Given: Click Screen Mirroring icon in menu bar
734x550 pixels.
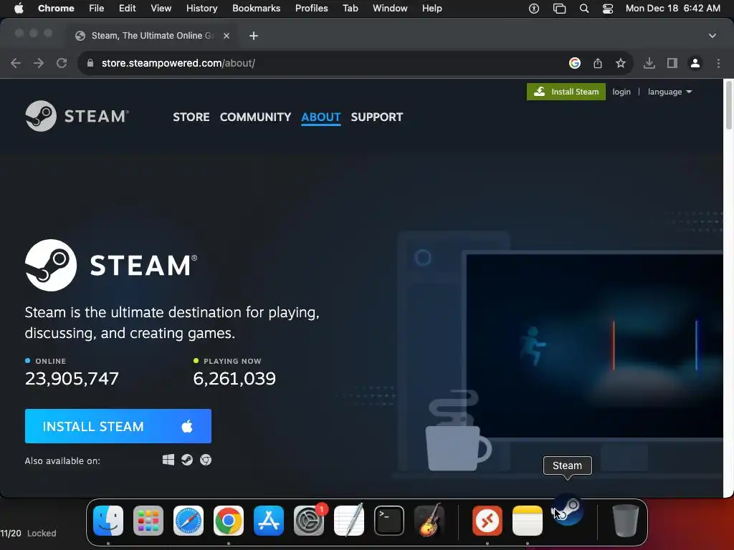Looking at the screenshot, I should tap(559, 9).
